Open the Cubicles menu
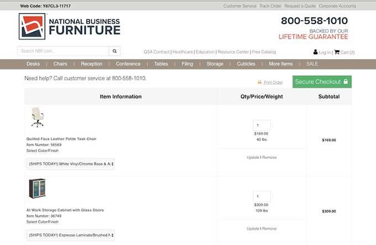376x245 pixels. (246, 64)
